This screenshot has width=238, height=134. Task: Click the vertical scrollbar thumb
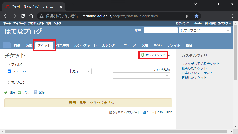coord(235,53)
